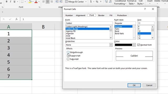Confirm the formula bar entry checkmark
Viewport: 168px width, 94px height.
pyautogui.click(x=10, y=19)
